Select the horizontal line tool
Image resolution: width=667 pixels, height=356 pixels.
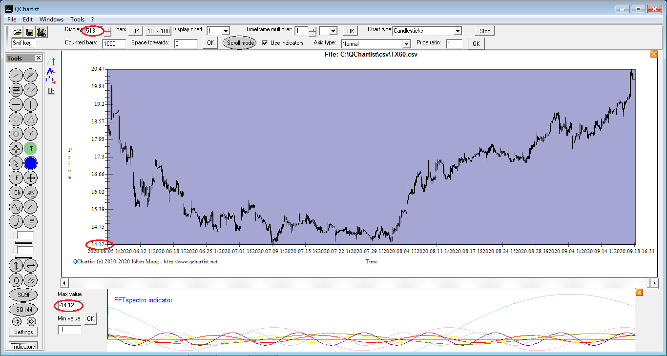pos(16,104)
